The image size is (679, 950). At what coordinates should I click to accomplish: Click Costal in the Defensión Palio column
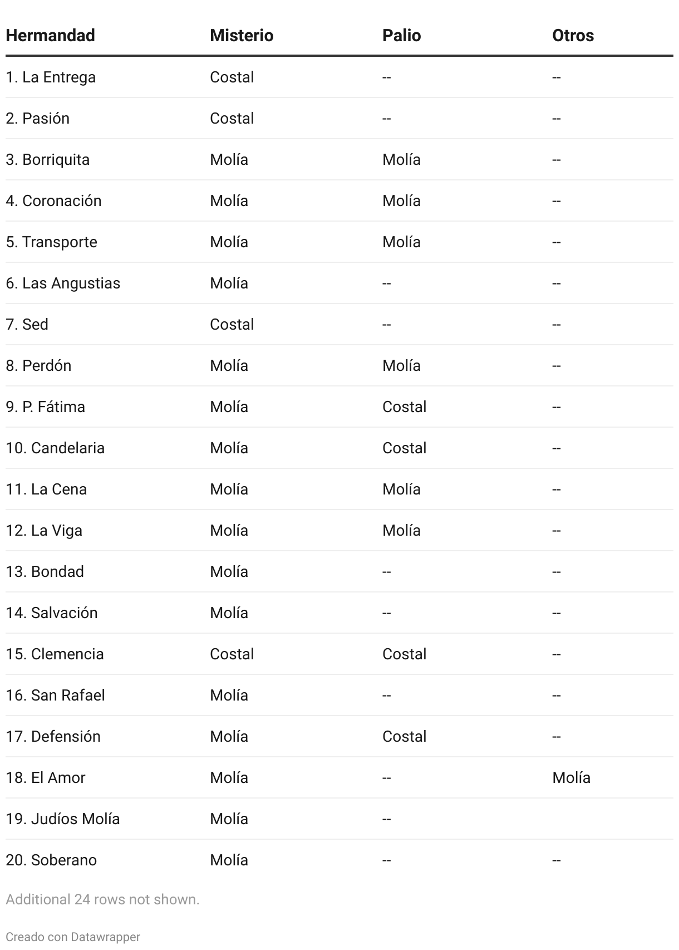point(404,737)
